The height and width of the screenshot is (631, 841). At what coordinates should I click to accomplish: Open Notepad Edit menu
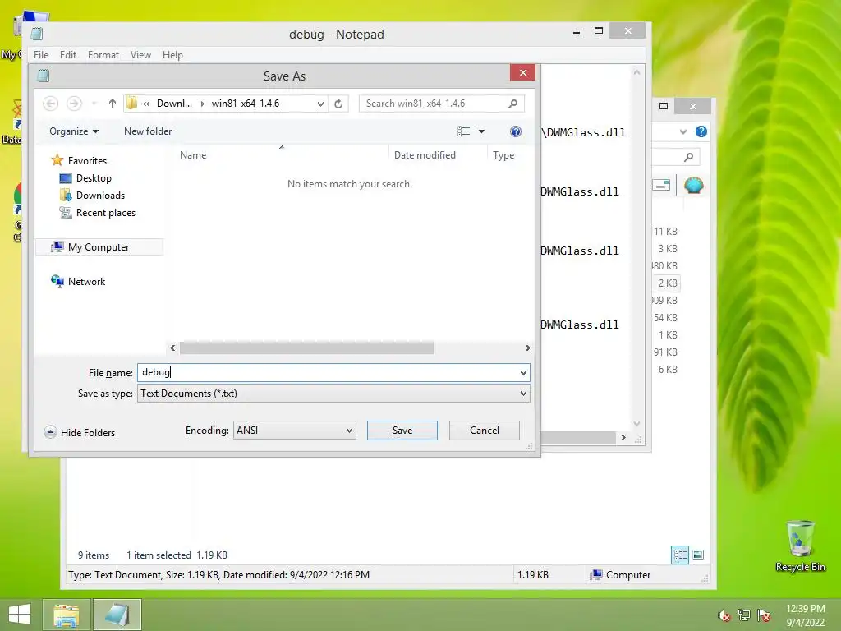pos(67,55)
